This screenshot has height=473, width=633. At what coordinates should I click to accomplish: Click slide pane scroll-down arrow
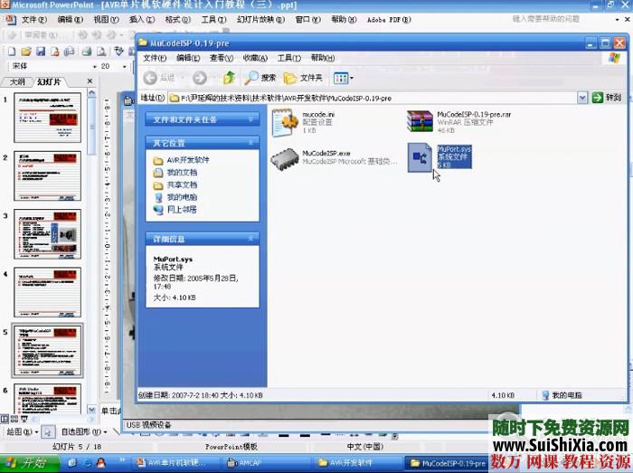click(x=92, y=409)
